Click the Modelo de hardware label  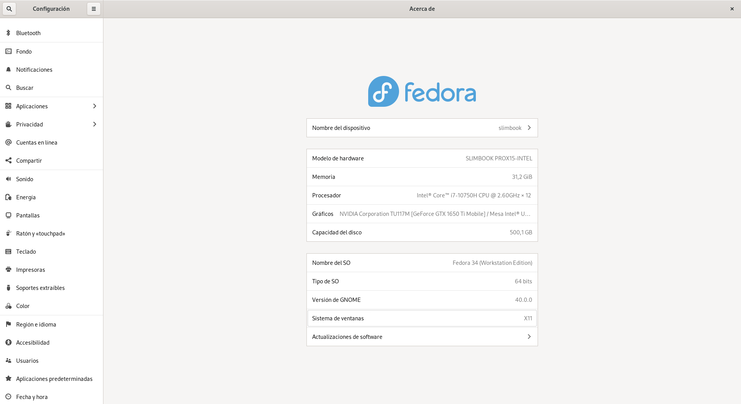click(338, 158)
